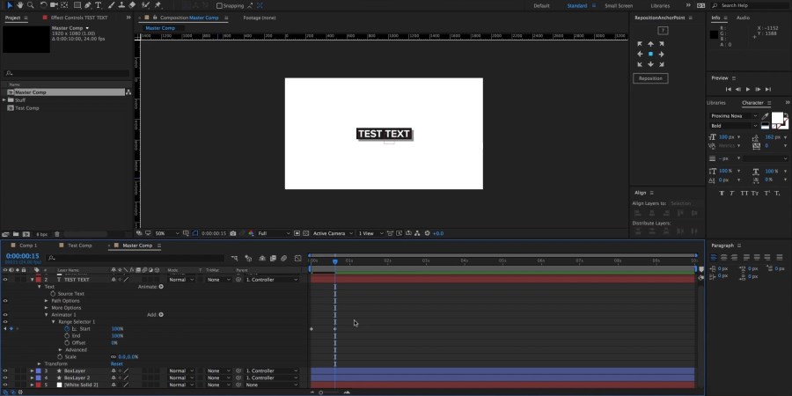792x396 pixels.
Task: Hide the BoxLayer 2 layer
Action: 5,378
